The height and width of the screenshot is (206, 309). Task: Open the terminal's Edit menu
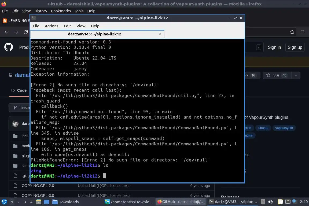67,26
